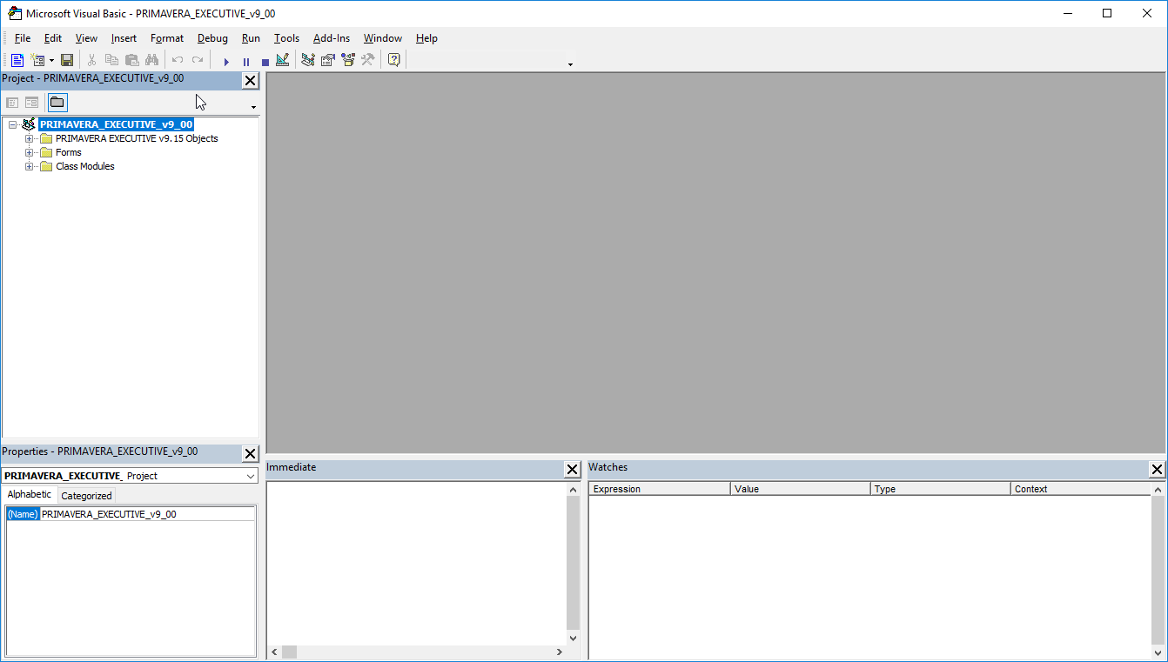This screenshot has height=662, width=1168.
Task: Click the Help question mark icon
Action: [393, 60]
